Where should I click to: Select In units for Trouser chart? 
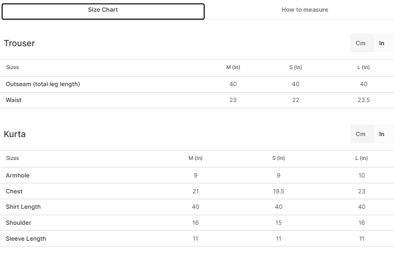(x=381, y=44)
